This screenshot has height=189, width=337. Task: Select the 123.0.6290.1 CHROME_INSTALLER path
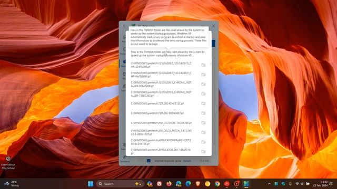[x=161, y=84]
